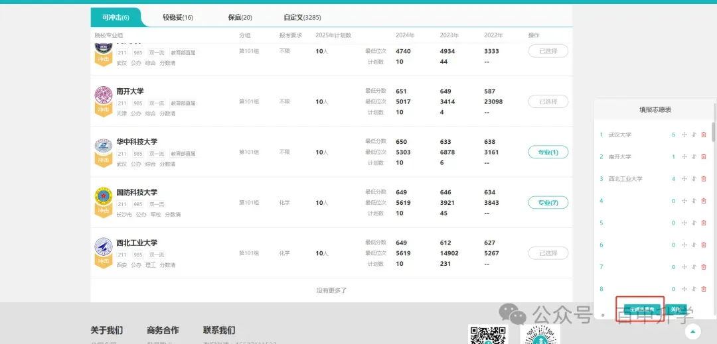The width and height of the screenshot is (717, 344).
Task: Click the 南开大学 logo
Action: click(x=104, y=95)
